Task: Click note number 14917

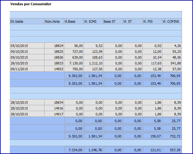Action: (54, 114)
